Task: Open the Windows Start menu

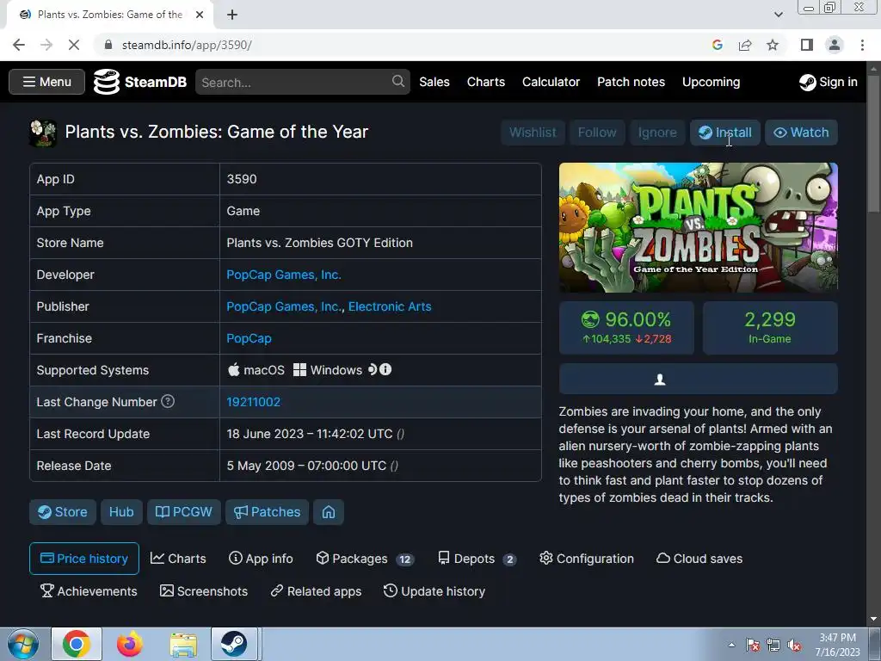Action: coord(23,644)
